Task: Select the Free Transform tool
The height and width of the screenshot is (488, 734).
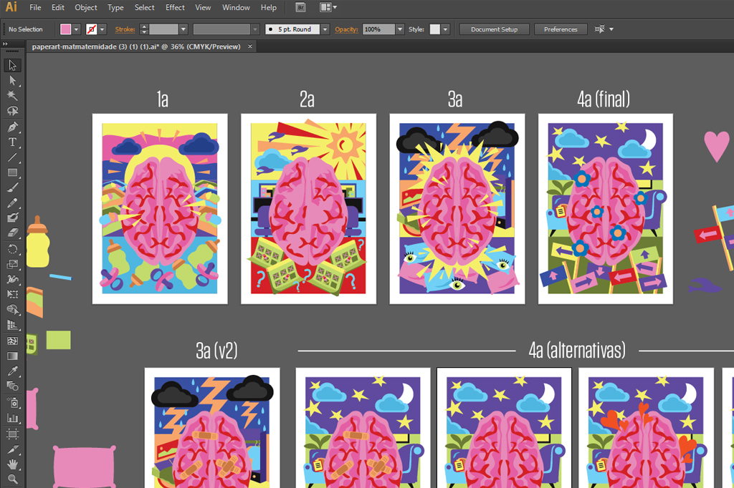Action: tap(13, 294)
